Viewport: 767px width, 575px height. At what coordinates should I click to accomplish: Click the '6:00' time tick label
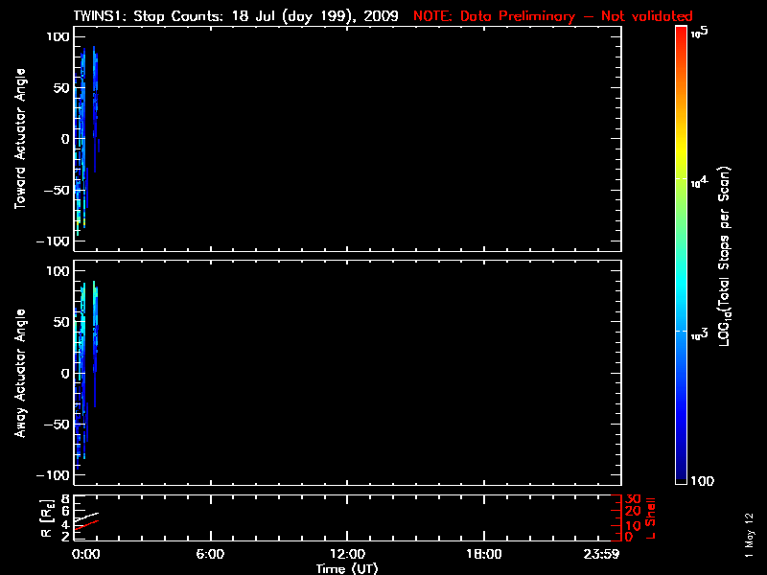(210, 554)
